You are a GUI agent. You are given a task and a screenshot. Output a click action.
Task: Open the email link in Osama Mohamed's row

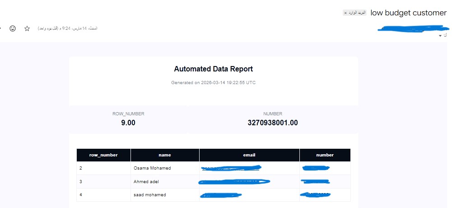point(231,168)
